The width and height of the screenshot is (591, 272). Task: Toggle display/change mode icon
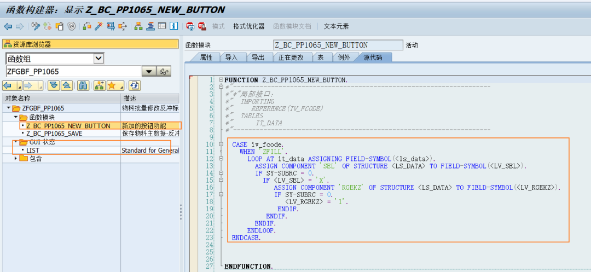(36, 26)
